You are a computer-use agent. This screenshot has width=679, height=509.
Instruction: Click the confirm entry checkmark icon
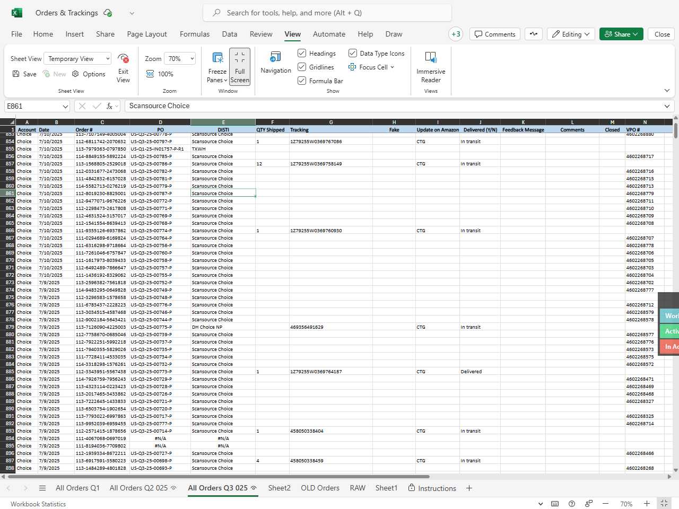coord(97,106)
